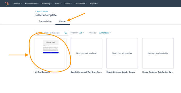
Task: Switch to the Drag and drop tab
Action: pos(45,21)
